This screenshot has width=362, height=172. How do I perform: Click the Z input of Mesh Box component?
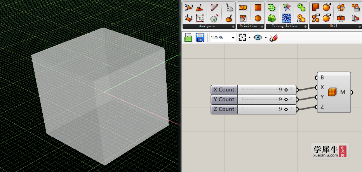[322, 107]
